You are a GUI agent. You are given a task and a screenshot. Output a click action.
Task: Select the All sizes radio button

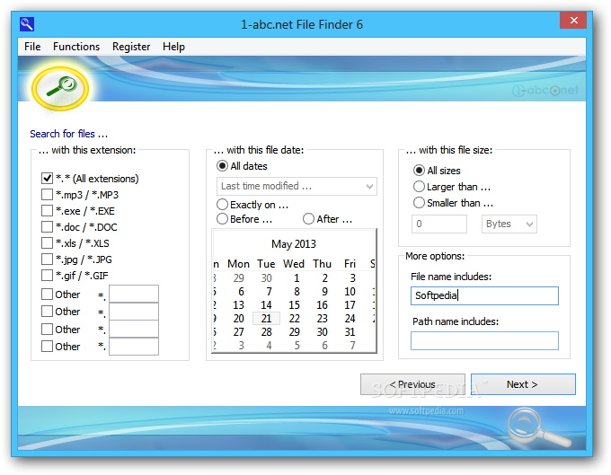(419, 171)
